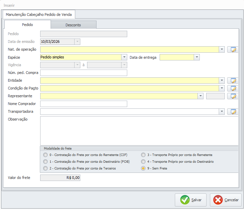
Task: Click into the Observação text area
Action: click(x=139, y=131)
